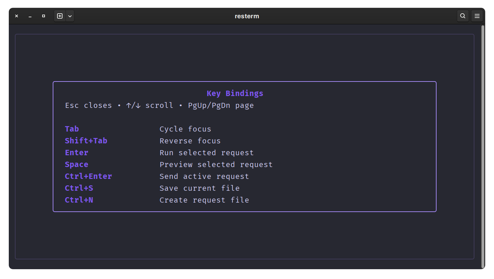Click the 'PgUp/PgDn page' hint text
This screenshot has width=494, height=279.
click(221, 106)
